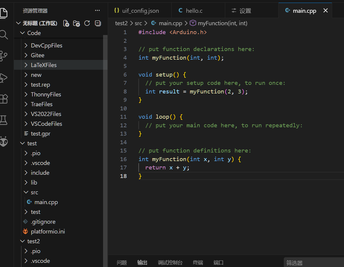
Task: Open the PlatformIO alien icon
Action: coord(4,142)
